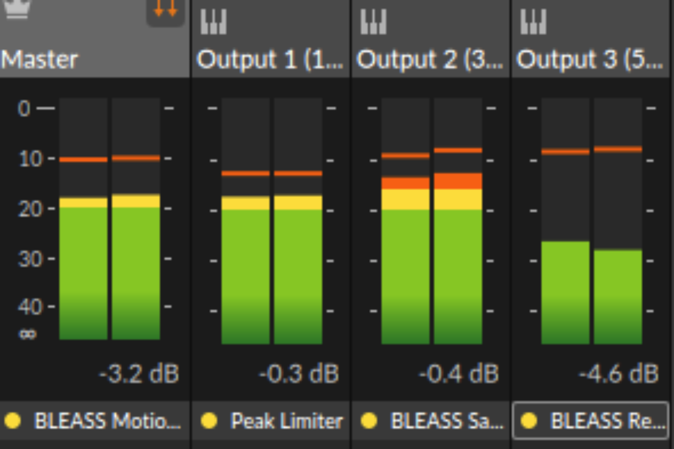Click the Output 3 piano keys icon

point(533,22)
